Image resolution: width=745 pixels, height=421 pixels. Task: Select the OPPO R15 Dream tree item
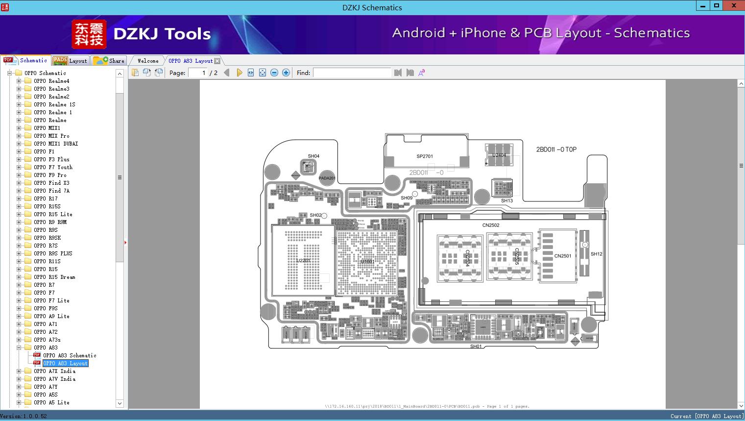tap(54, 277)
